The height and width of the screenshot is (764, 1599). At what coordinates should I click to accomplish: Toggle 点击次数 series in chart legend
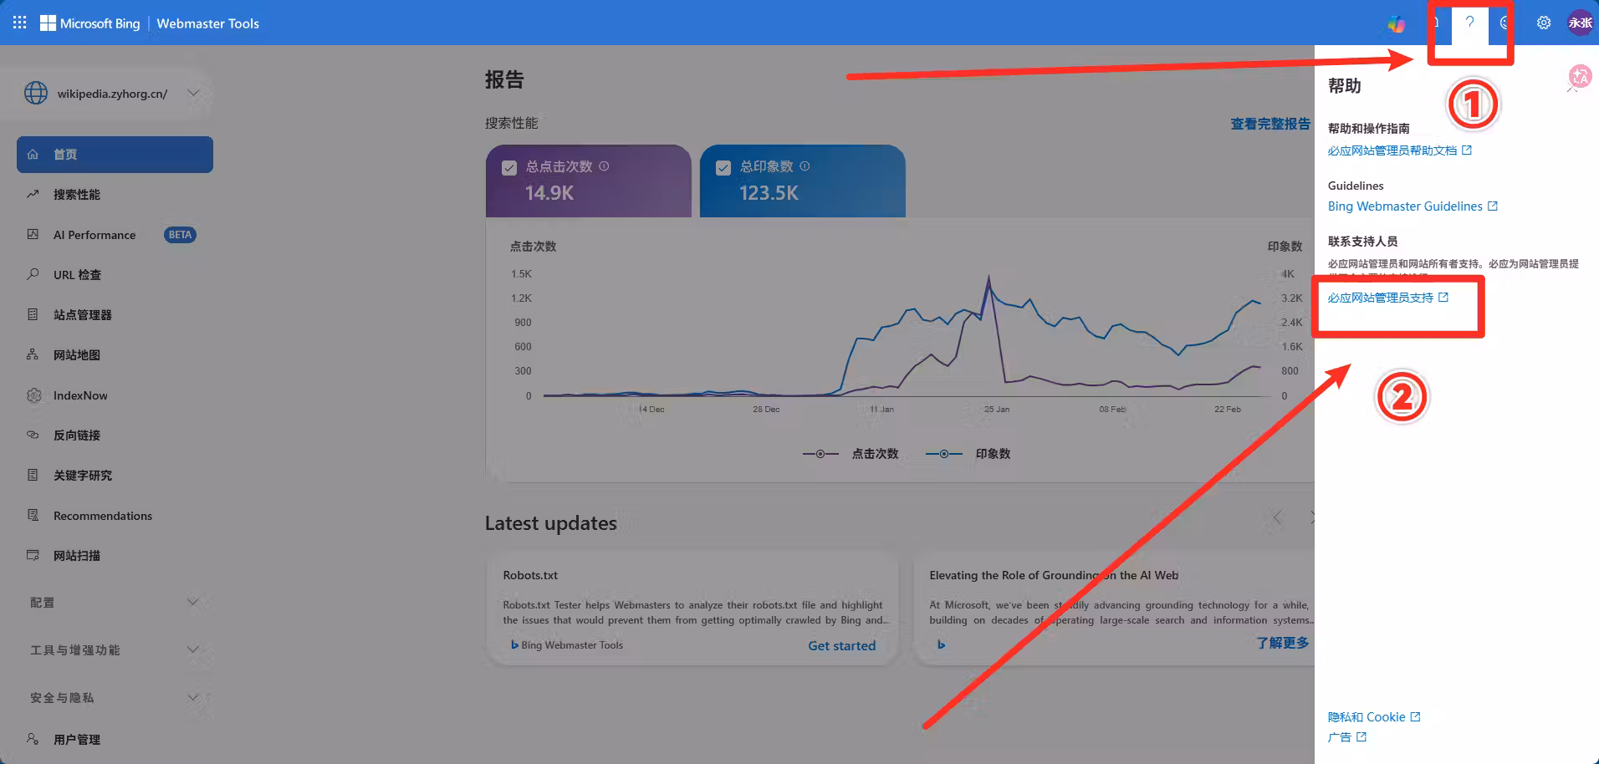[x=851, y=454]
